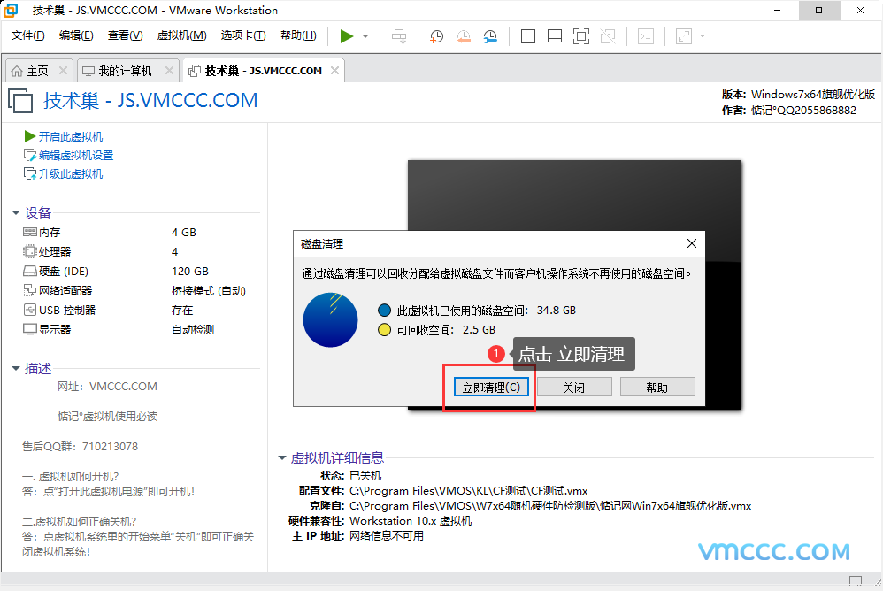Click the blue used-disk-space legend dot
This screenshot has height=591, width=883.
coord(385,311)
